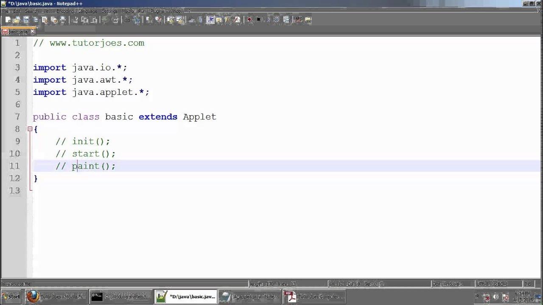The image size is (543, 305).
Task: Click the Zoom Out toolbar icon
Action: [x=158, y=19]
